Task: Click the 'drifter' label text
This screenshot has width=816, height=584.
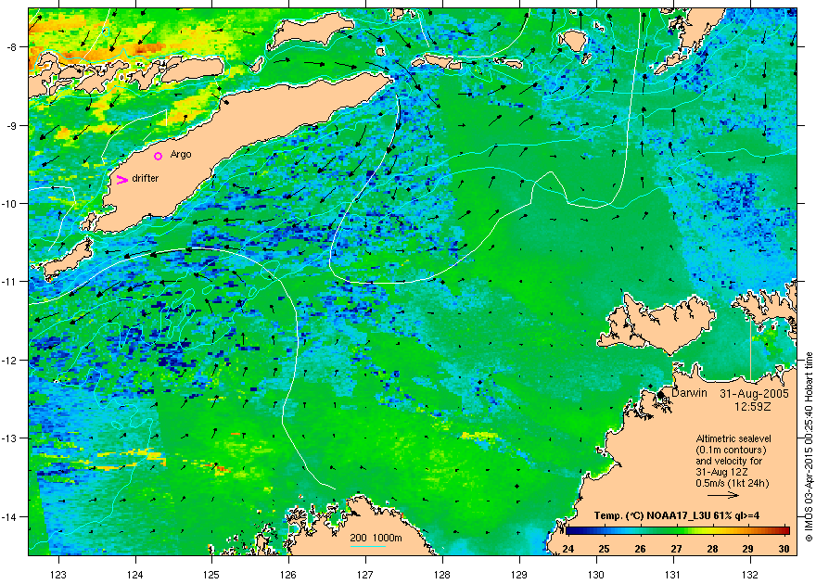Action: pos(145,178)
